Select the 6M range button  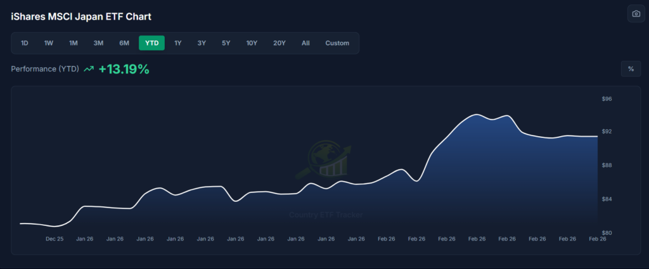point(124,43)
